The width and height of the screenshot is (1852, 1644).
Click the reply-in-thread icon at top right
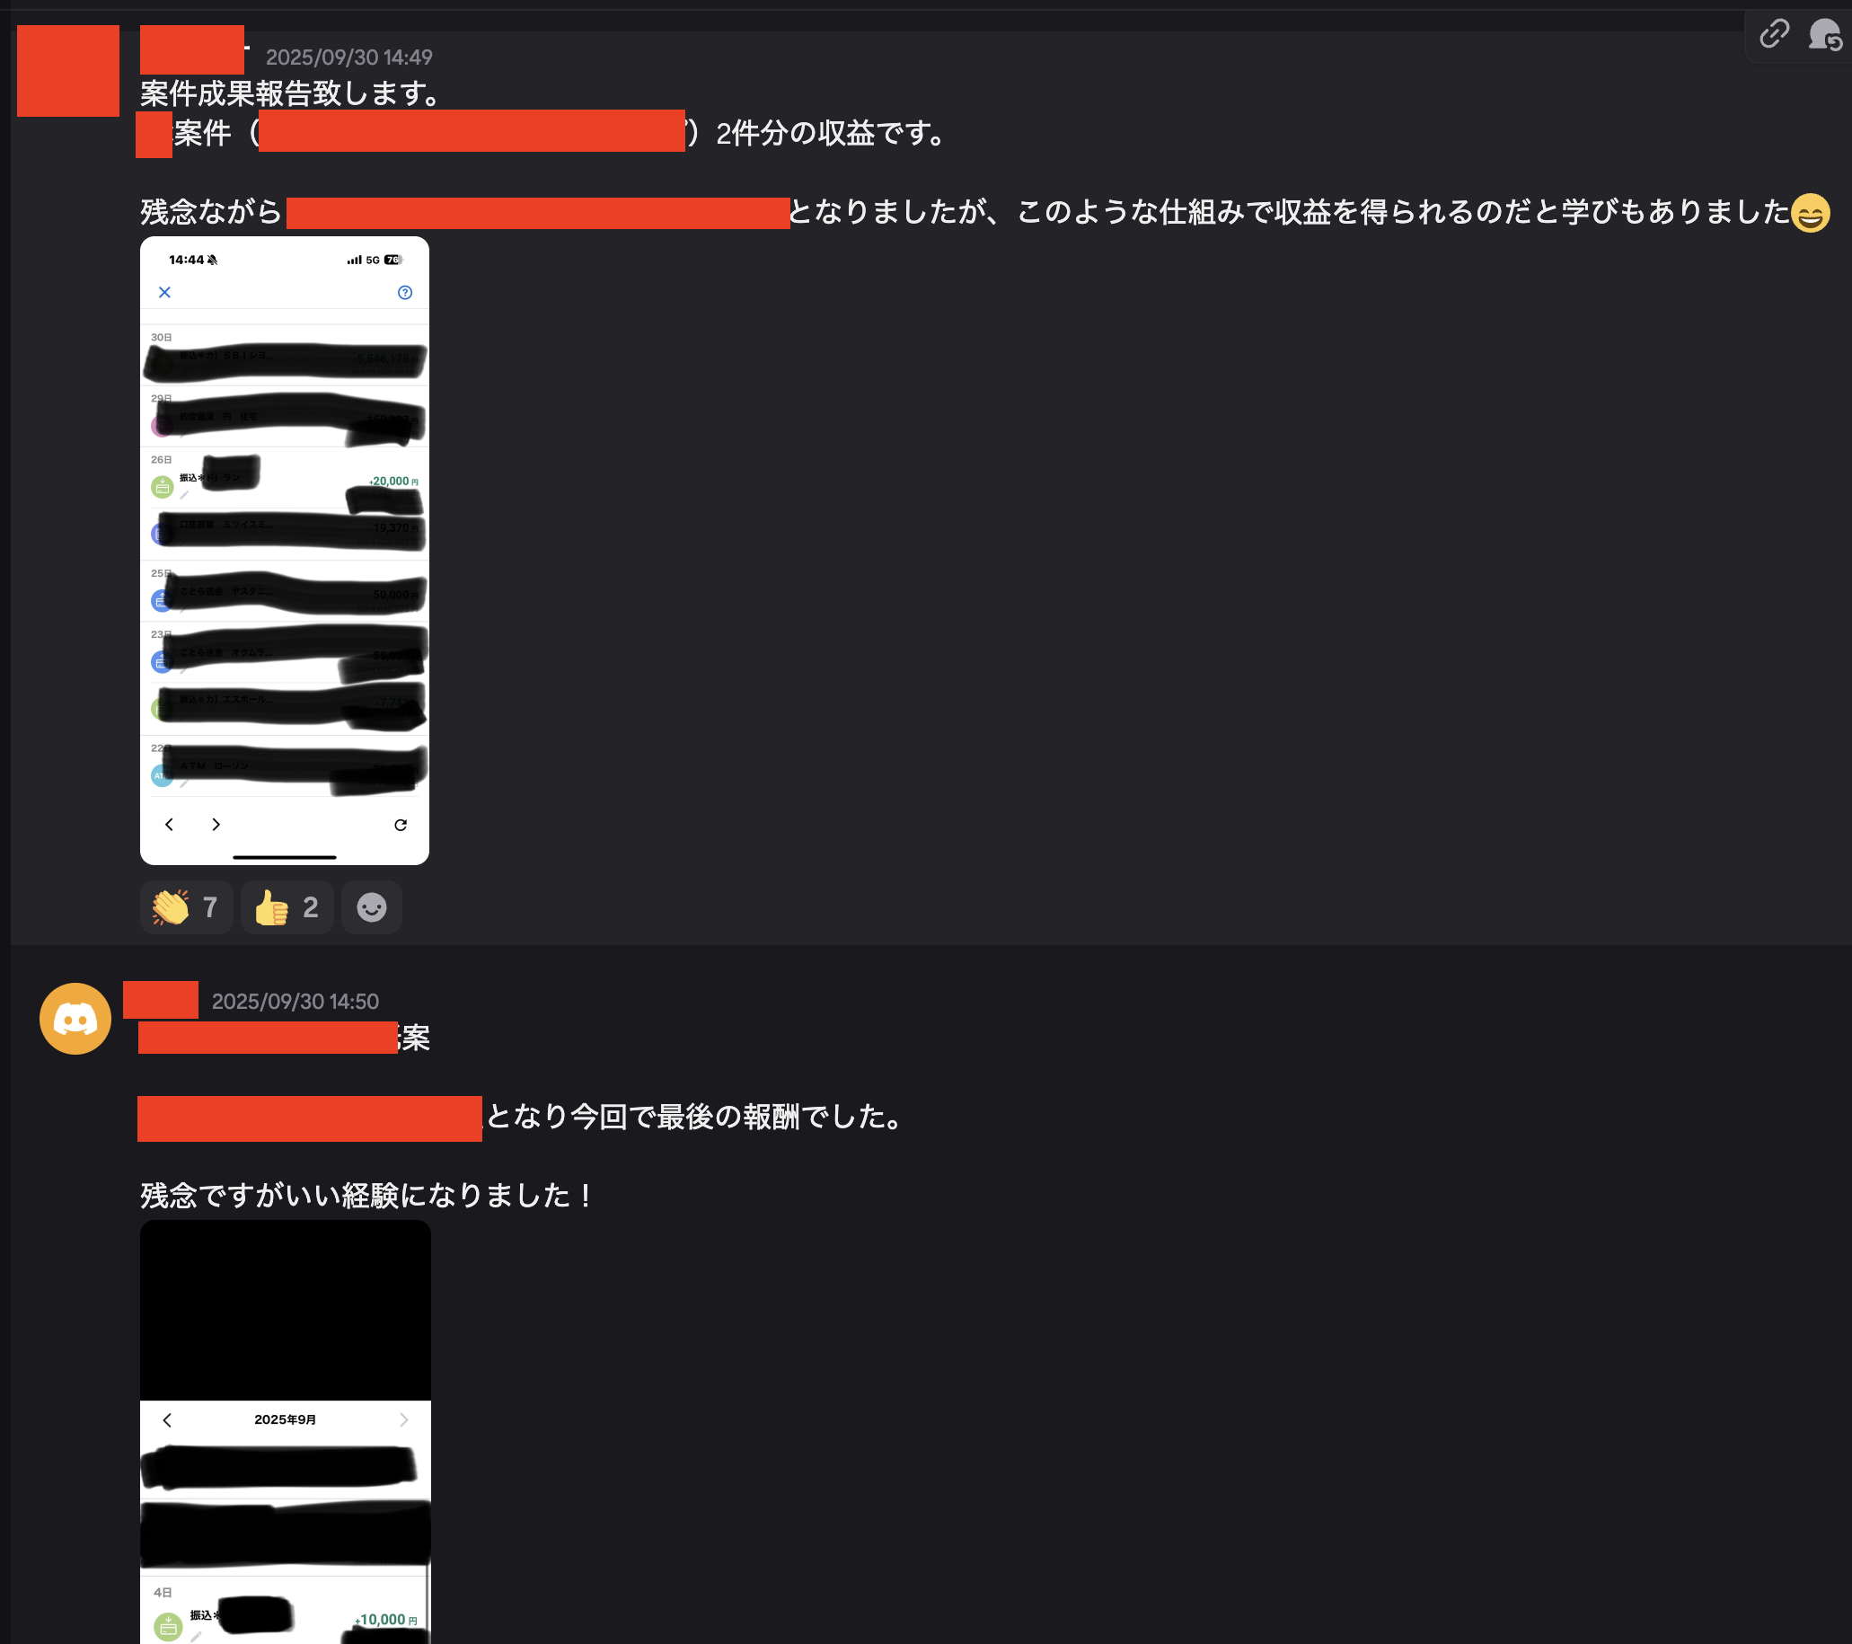point(1824,35)
